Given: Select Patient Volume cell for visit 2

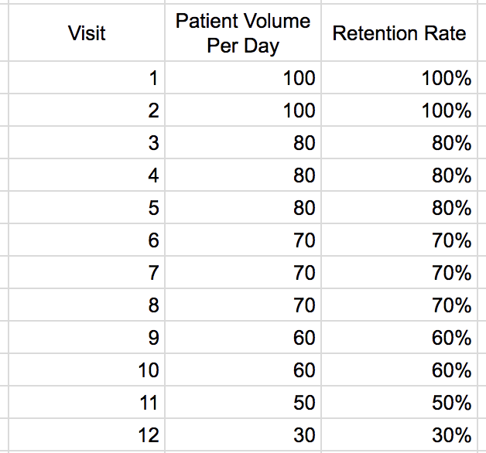Looking at the screenshot, I should [x=243, y=111].
